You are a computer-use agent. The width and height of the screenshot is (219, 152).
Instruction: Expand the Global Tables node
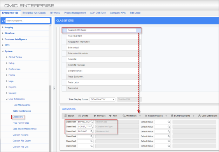tap(7, 57)
